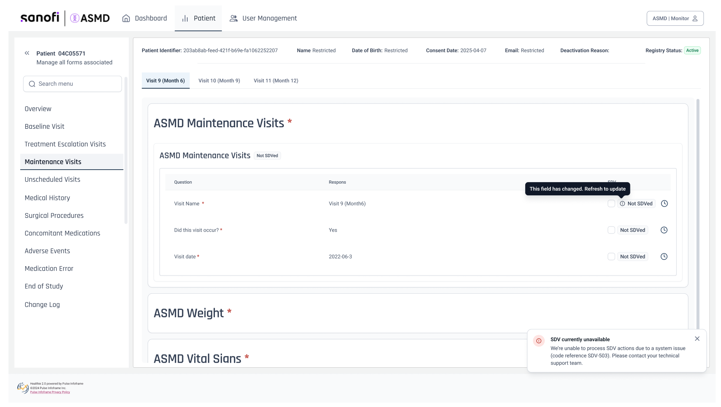Screen dimensions: 721x407
Task: Switch to Visit 11 (Month 12) tab
Action: click(x=276, y=81)
